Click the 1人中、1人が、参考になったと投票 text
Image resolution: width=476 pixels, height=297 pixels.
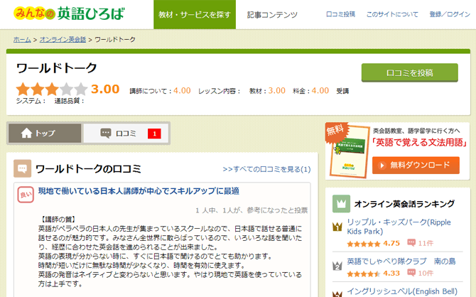[x=251, y=210]
